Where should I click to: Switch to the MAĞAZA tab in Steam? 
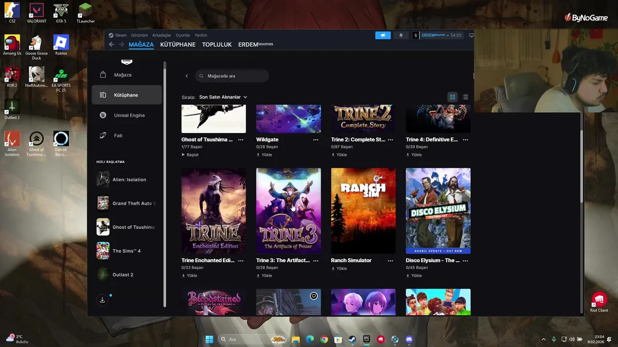click(x=141, y=44)
